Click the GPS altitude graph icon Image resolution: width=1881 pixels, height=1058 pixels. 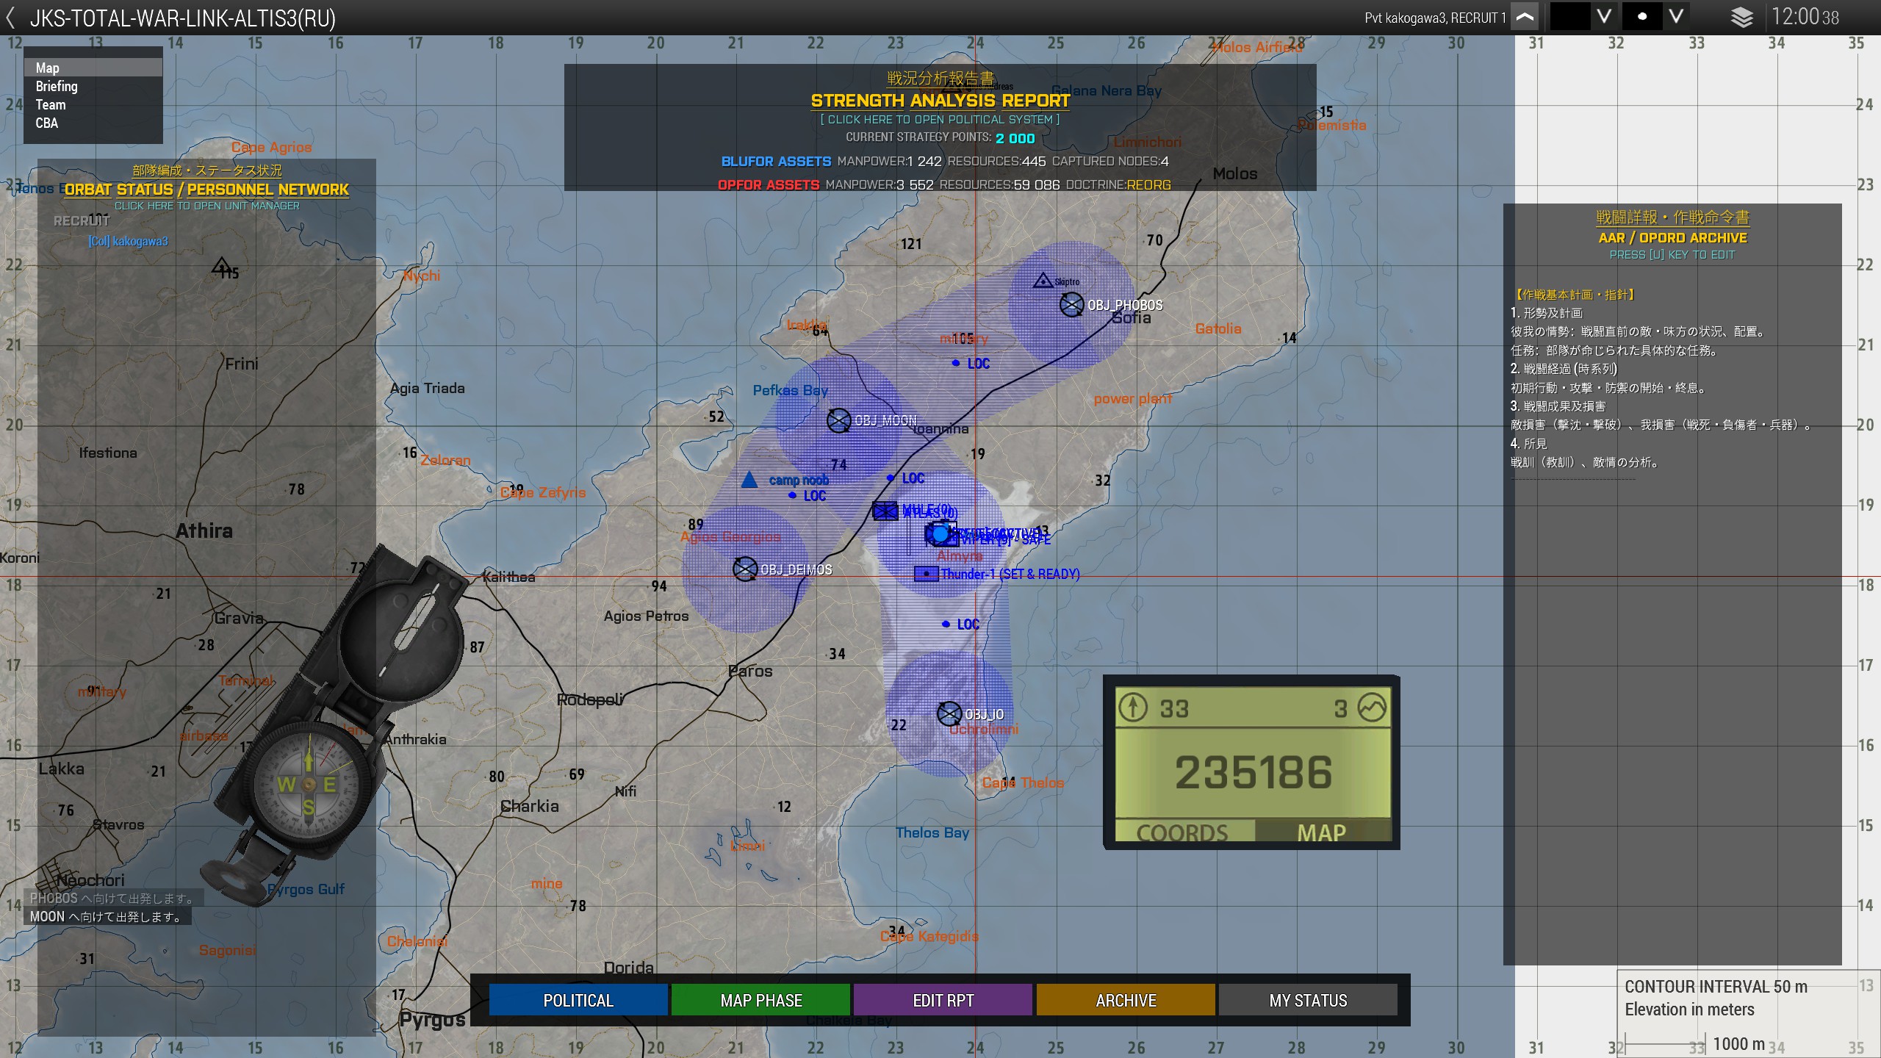point(1372,708)
